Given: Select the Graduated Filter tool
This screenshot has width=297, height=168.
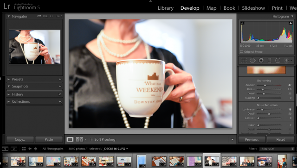Looking at the screenshot, I should pyautogui.click(x=269, y=61).
